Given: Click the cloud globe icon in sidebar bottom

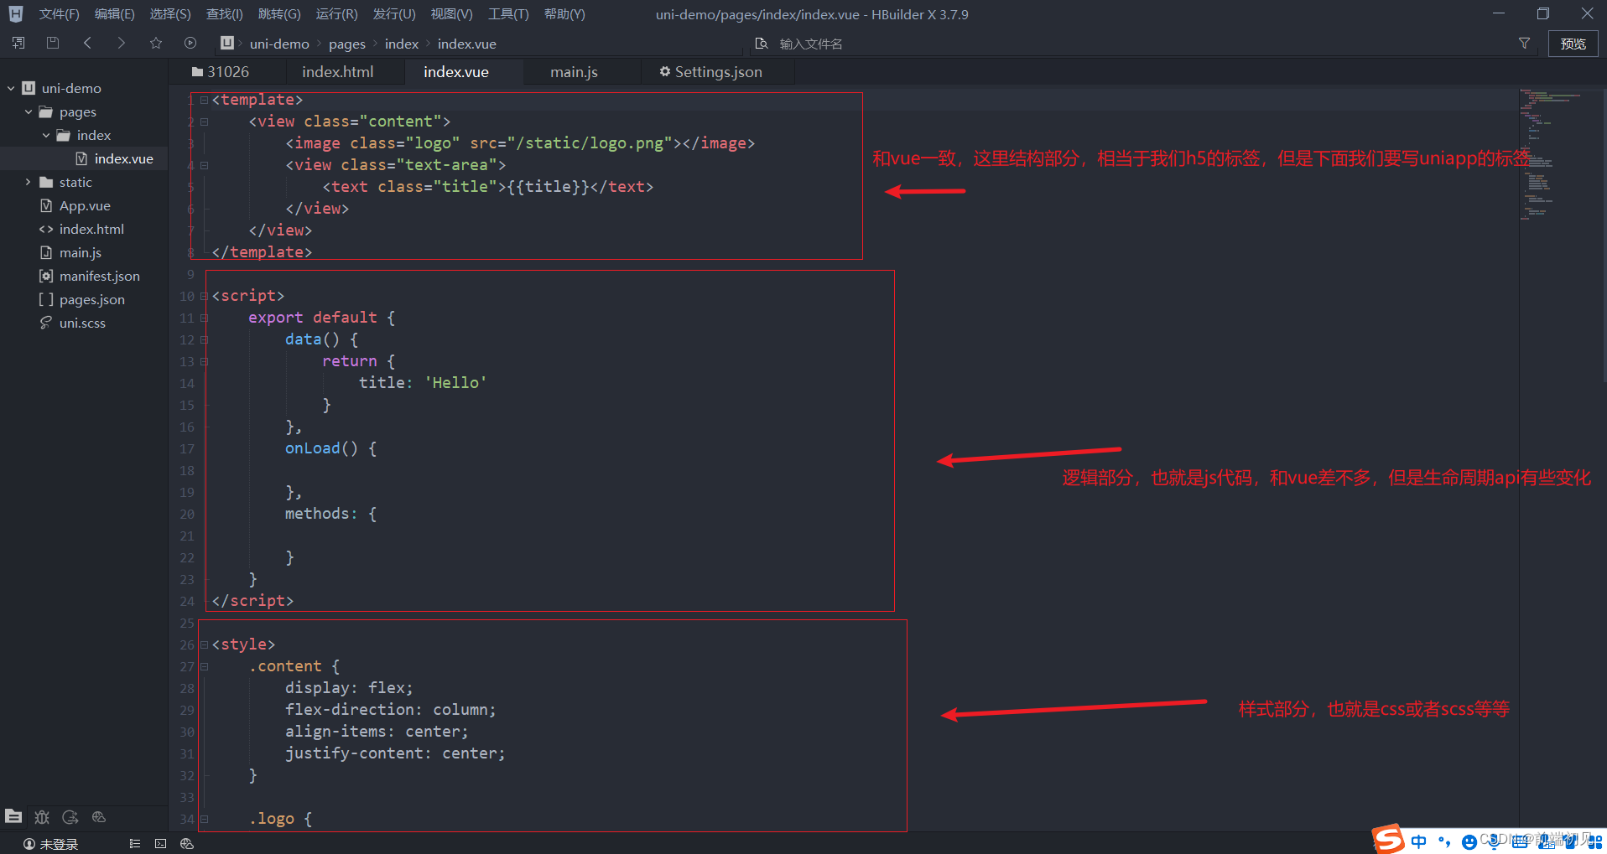Looking at the screenshot, I should (99, 816).
